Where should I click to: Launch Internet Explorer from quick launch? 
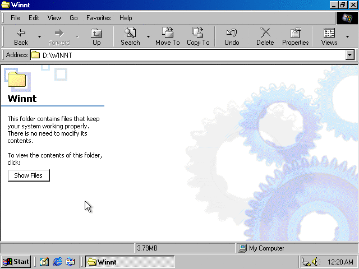(57, 262)
